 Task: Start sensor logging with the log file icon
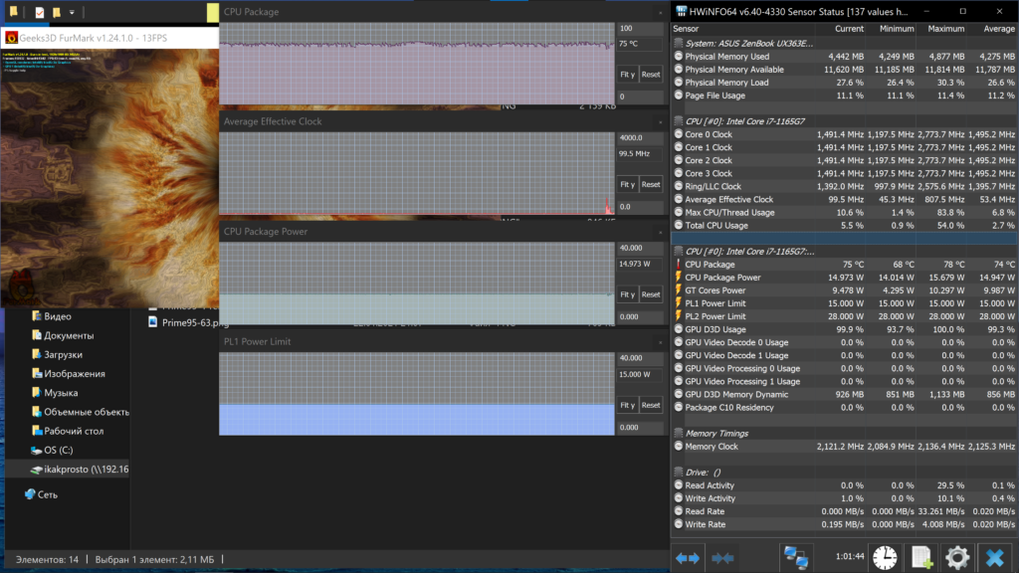click(921, 557)
